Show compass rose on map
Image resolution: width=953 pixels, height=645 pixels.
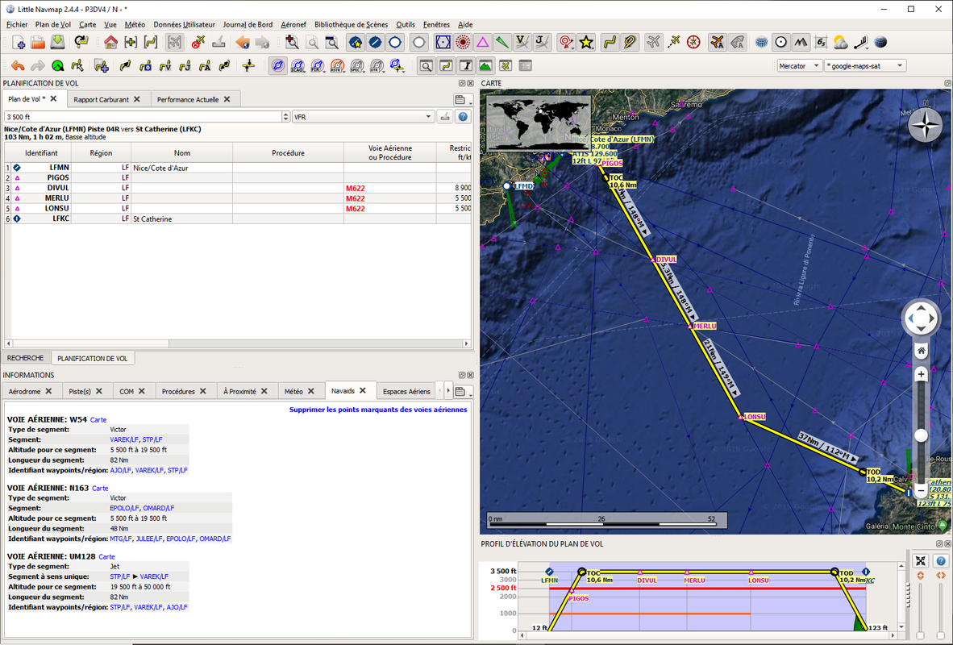tap(693, 42)
